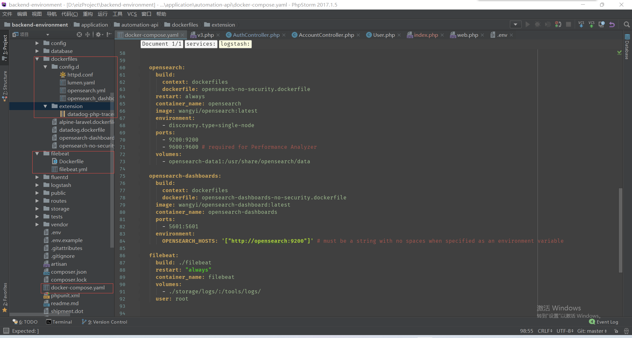This screenshot has width=632, height=338.
Task: Open the Structure tool window button
Action: (x=5, y=83)
